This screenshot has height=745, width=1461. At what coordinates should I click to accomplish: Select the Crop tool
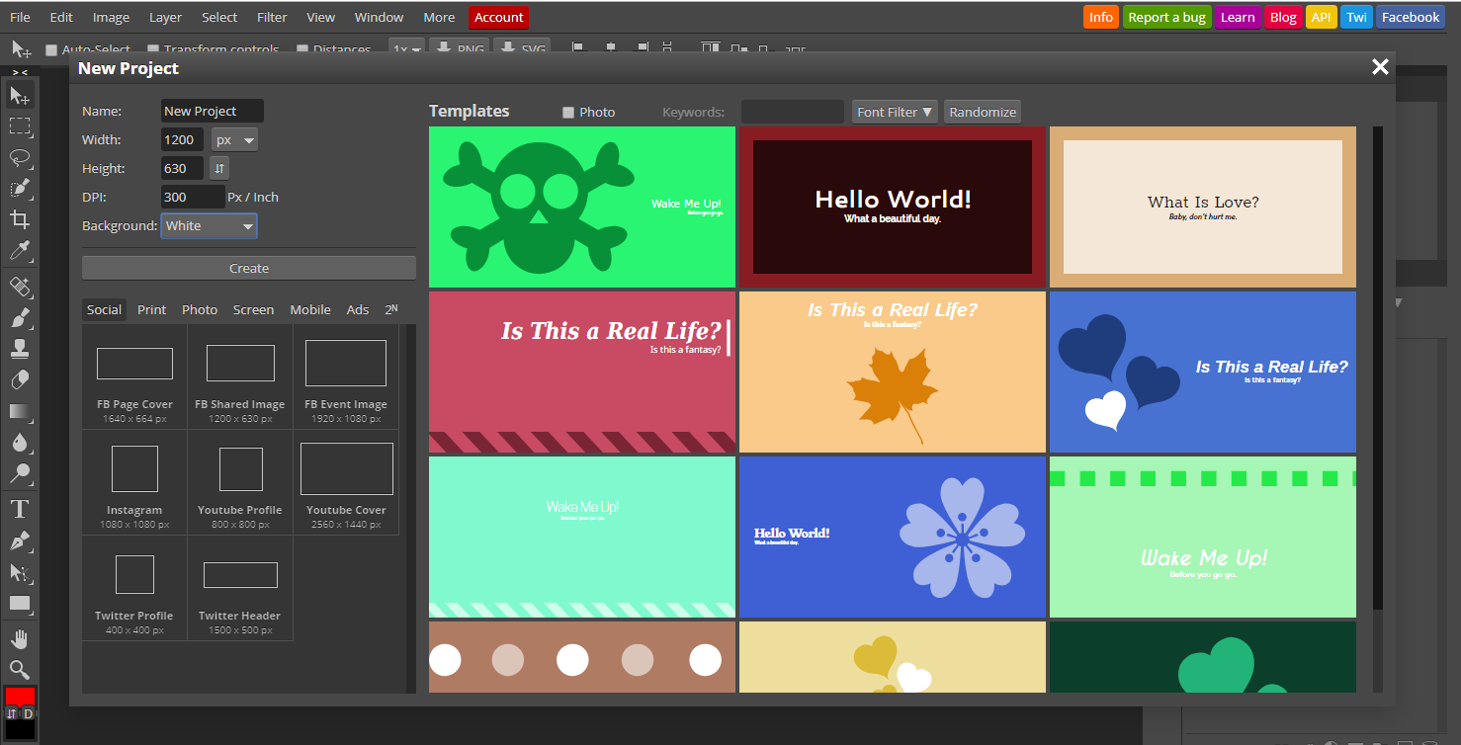(20, 219)
